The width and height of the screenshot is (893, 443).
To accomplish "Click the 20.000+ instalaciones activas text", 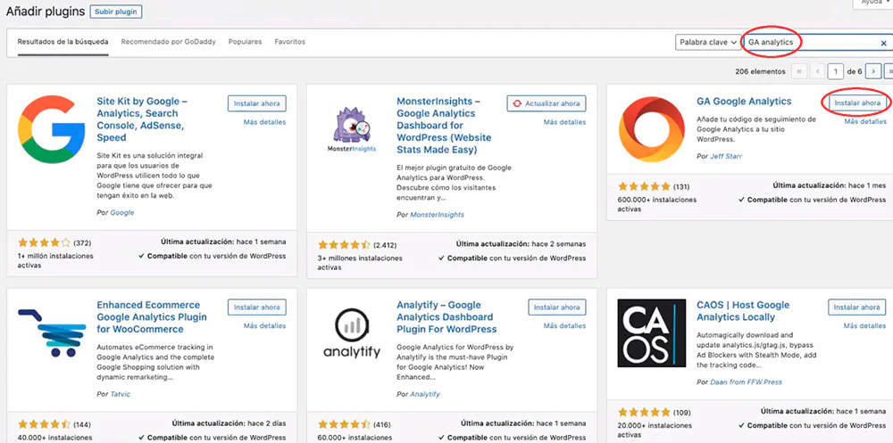I will [655, 430].
